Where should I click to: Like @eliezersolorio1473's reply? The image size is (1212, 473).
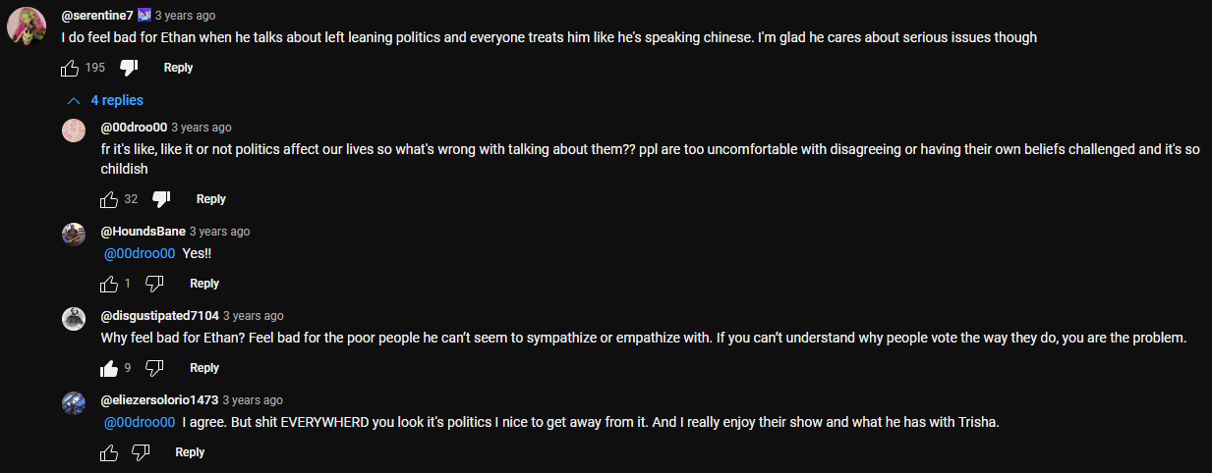point(109,452)
